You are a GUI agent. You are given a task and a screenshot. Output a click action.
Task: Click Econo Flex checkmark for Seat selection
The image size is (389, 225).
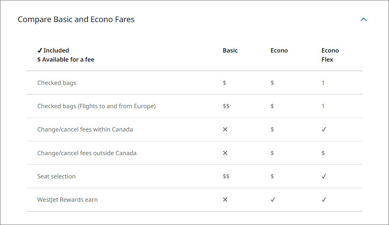point(324,176)
